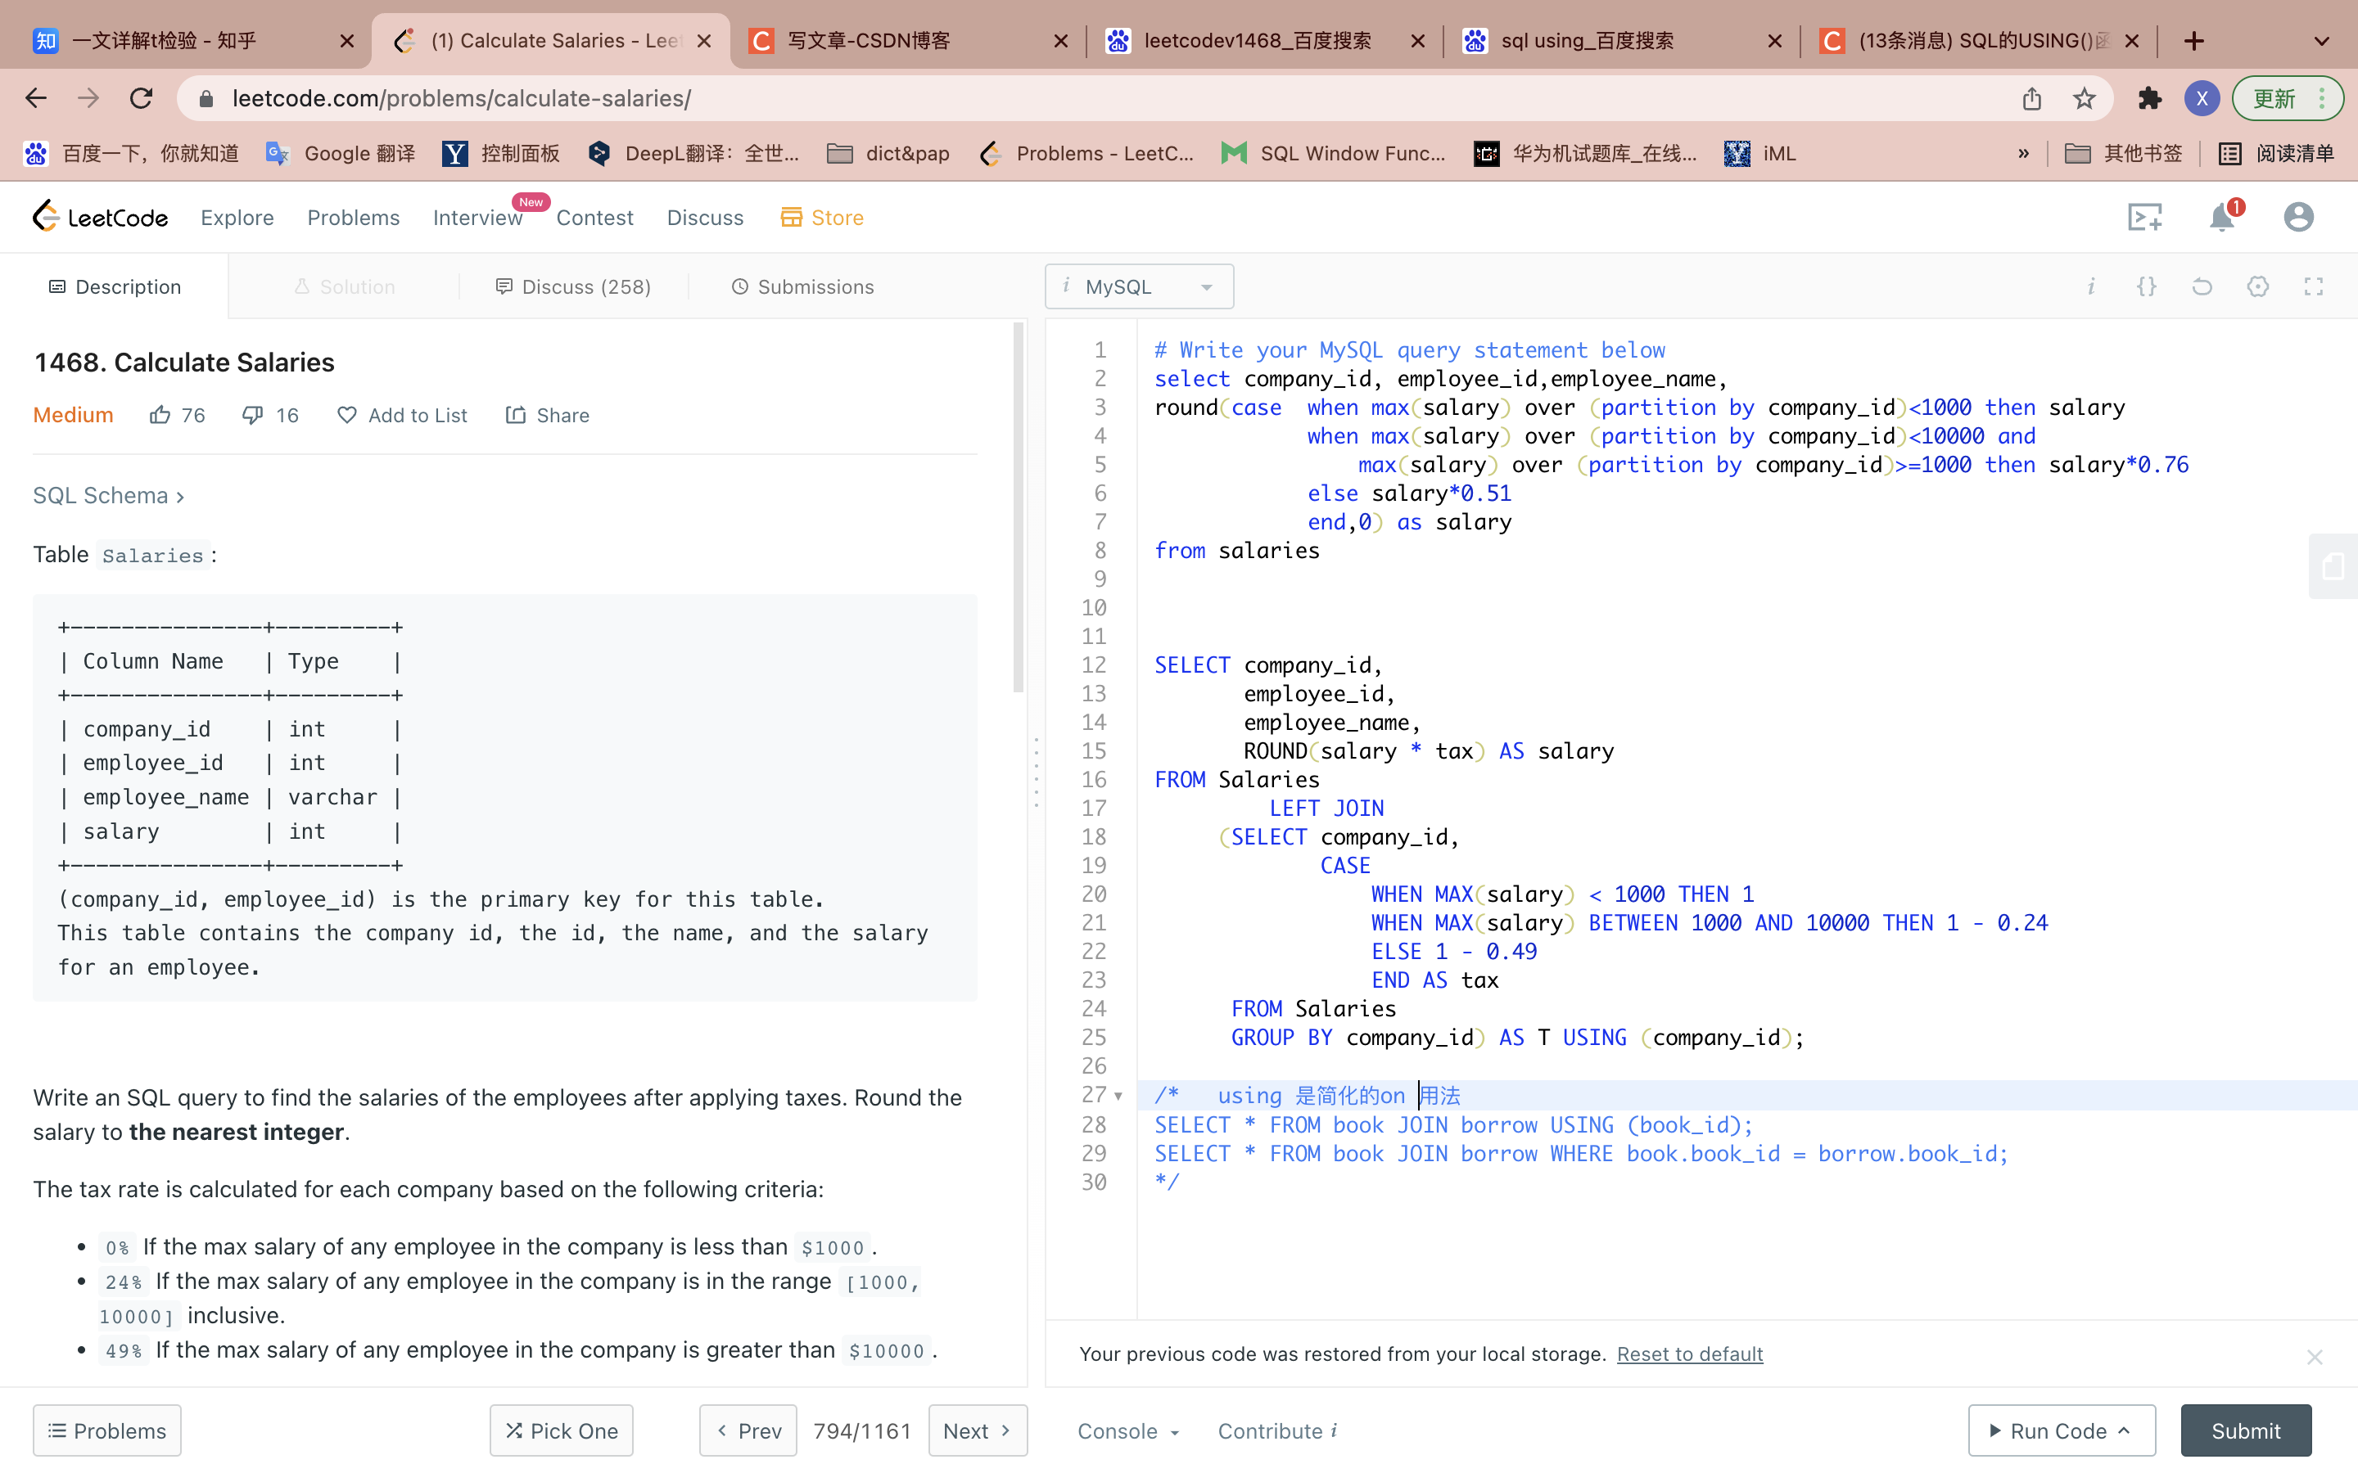The image size is (2358, 1473).
Task: Open the playground terminal icon
Action: coord(2143,217)
